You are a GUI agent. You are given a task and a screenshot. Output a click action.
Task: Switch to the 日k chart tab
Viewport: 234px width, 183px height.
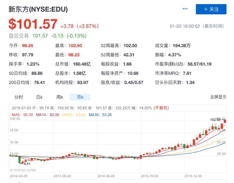point(39,97)
